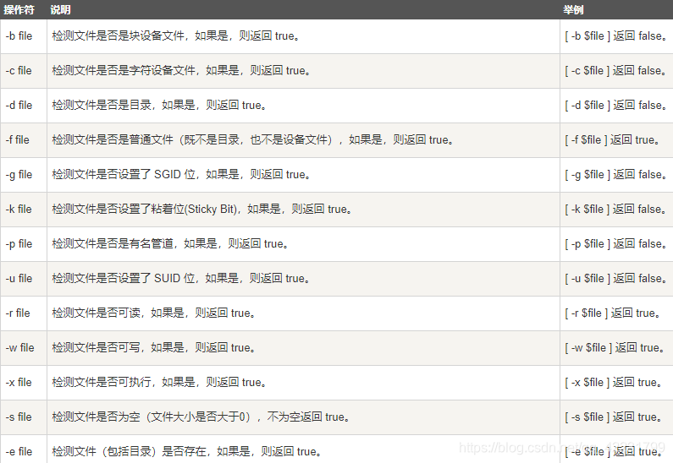The height and width of the screenshot is (463, 673).
Task: Click description about 字符设备文件
Action: point(181,71)
